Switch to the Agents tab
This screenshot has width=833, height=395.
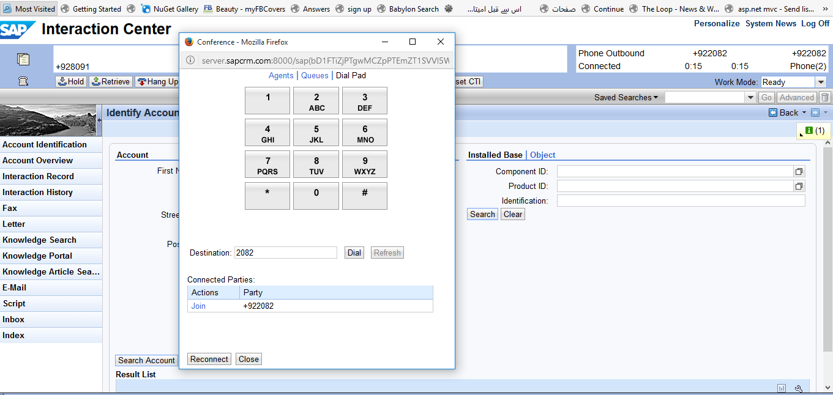click(281, 75)
